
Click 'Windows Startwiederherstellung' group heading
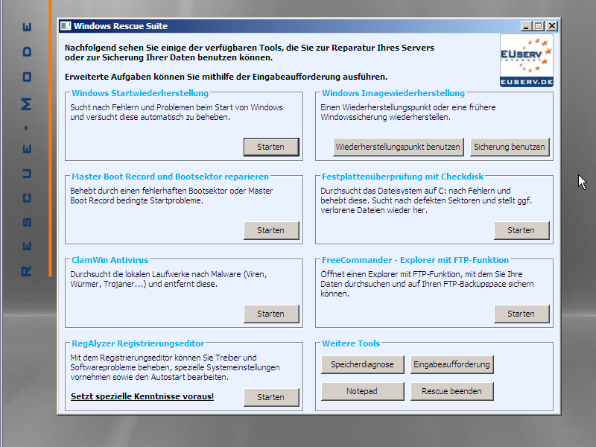click(x=140, y=93)
